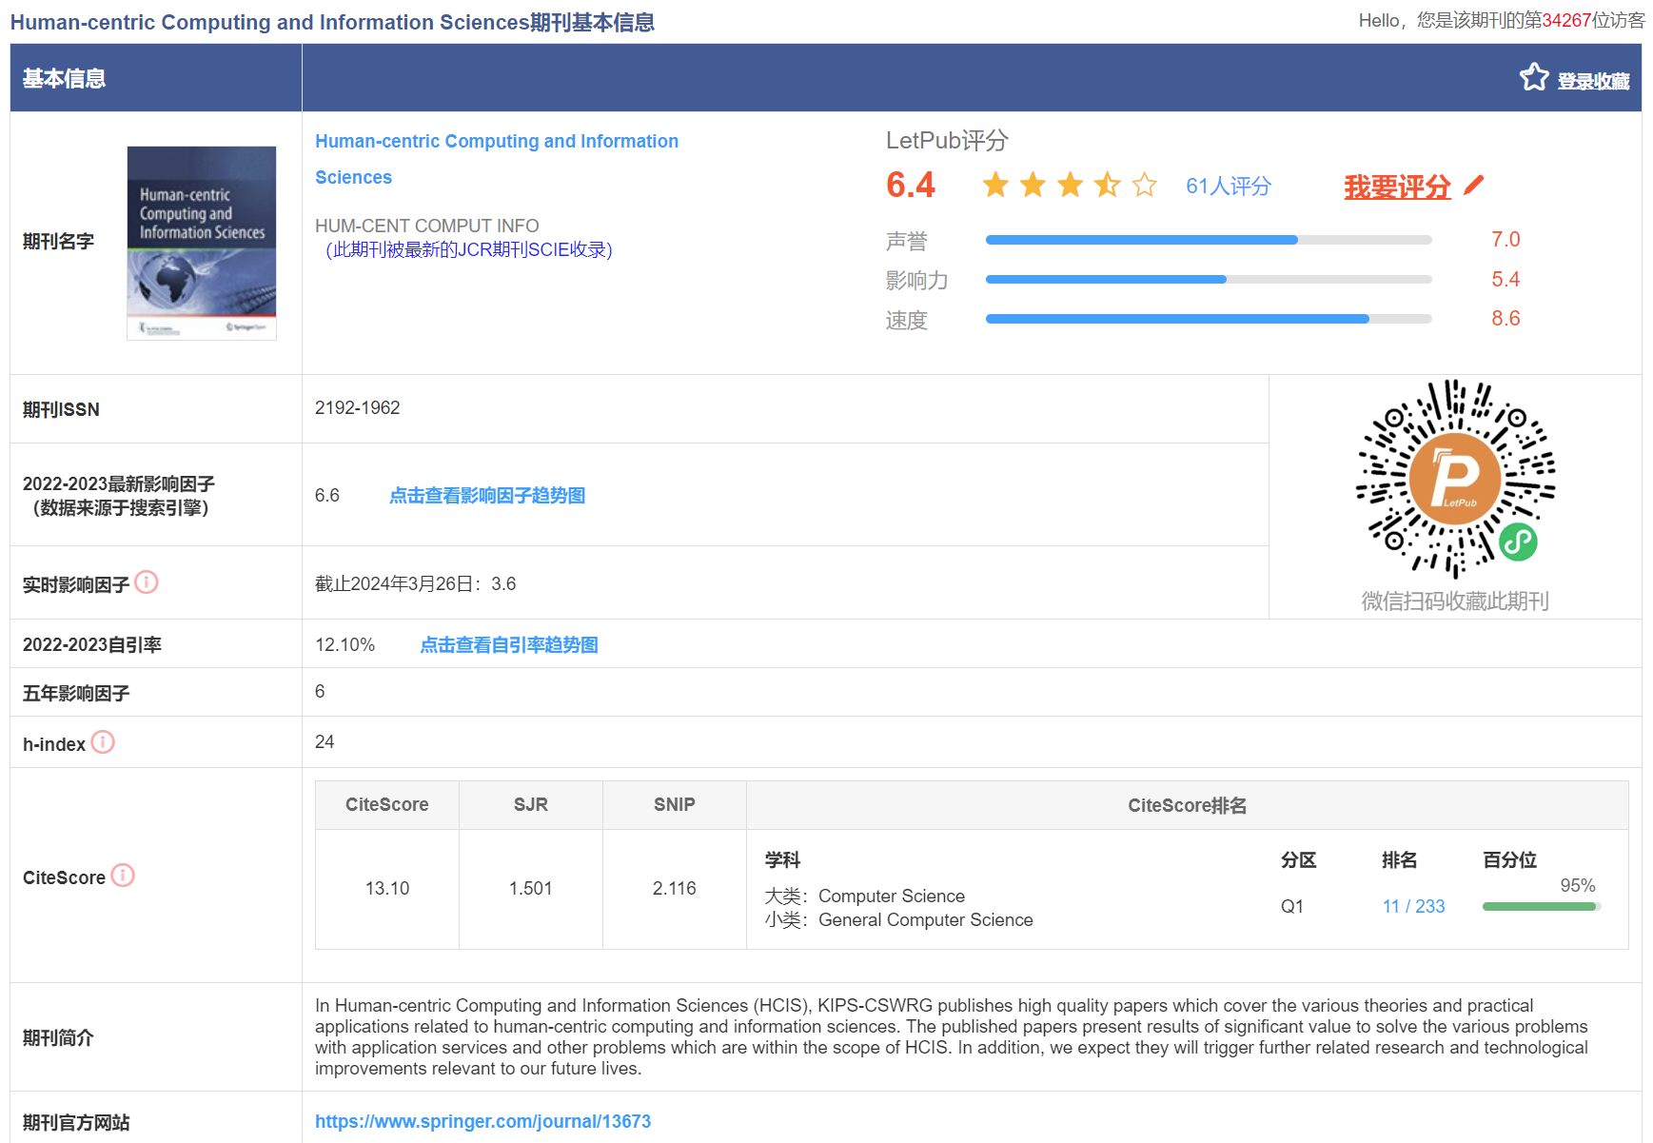This screenshot has width=1653, height=1143.
Task: Click the h-index value 24
Action: (325, 742)
